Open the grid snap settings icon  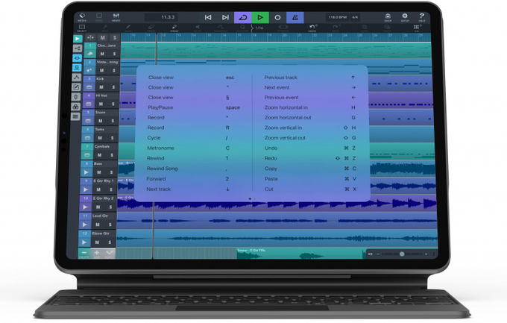point(416,28)
